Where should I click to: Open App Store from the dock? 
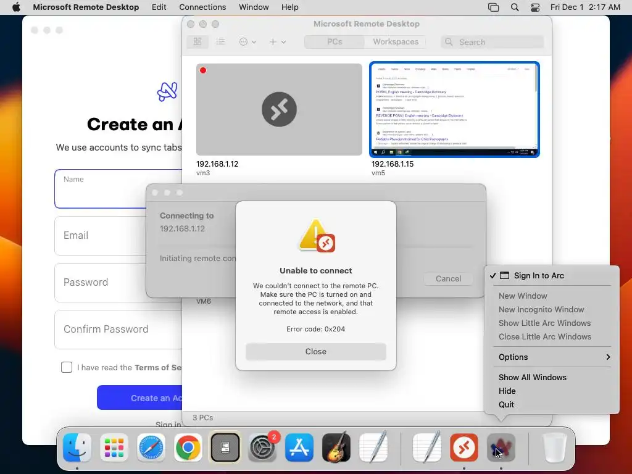point(299,447)
